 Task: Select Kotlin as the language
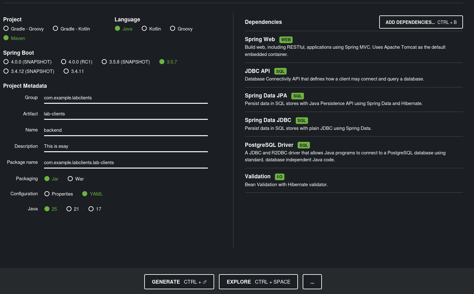[144, 29]
